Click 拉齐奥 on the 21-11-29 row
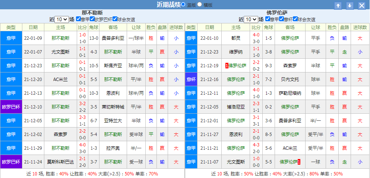Screen dimensions: 370x178 tap(113, 148)
